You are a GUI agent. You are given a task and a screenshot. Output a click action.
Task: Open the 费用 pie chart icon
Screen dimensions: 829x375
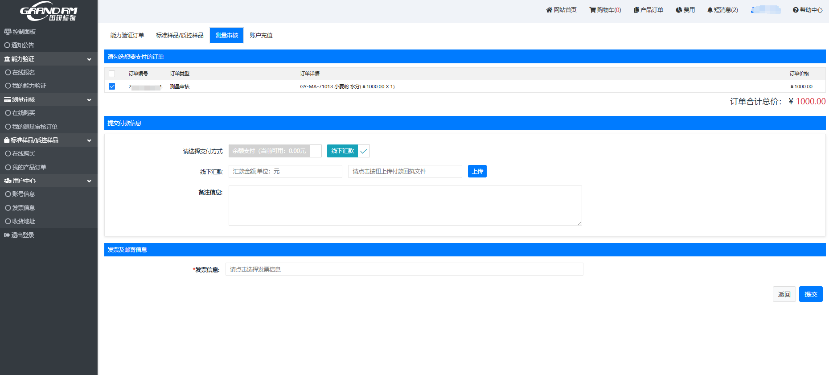point(679,10)
